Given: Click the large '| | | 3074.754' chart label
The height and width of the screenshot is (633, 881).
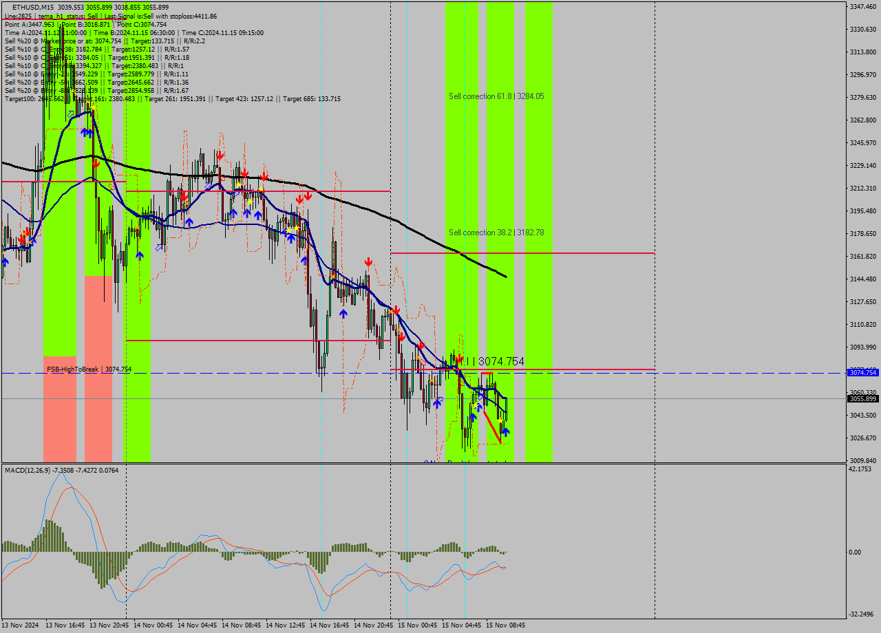Looking at the screenshot, I should (x=493, y=361).
